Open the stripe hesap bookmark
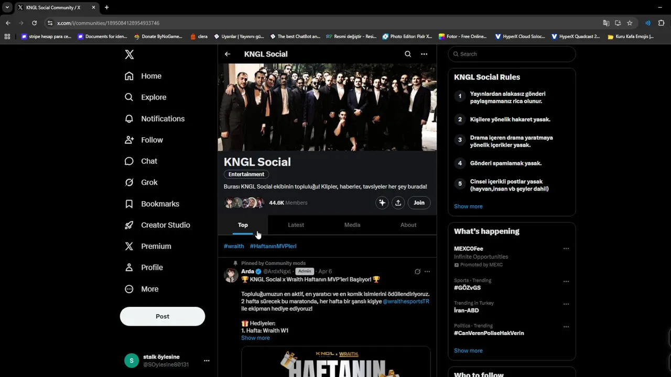Screen dimensions: 671x377 pyautogui.click(x=46, y=37)
